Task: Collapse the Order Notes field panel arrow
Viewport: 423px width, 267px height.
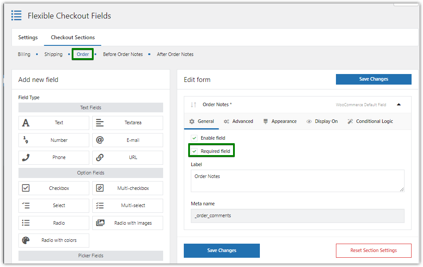Action: [399, 104]
